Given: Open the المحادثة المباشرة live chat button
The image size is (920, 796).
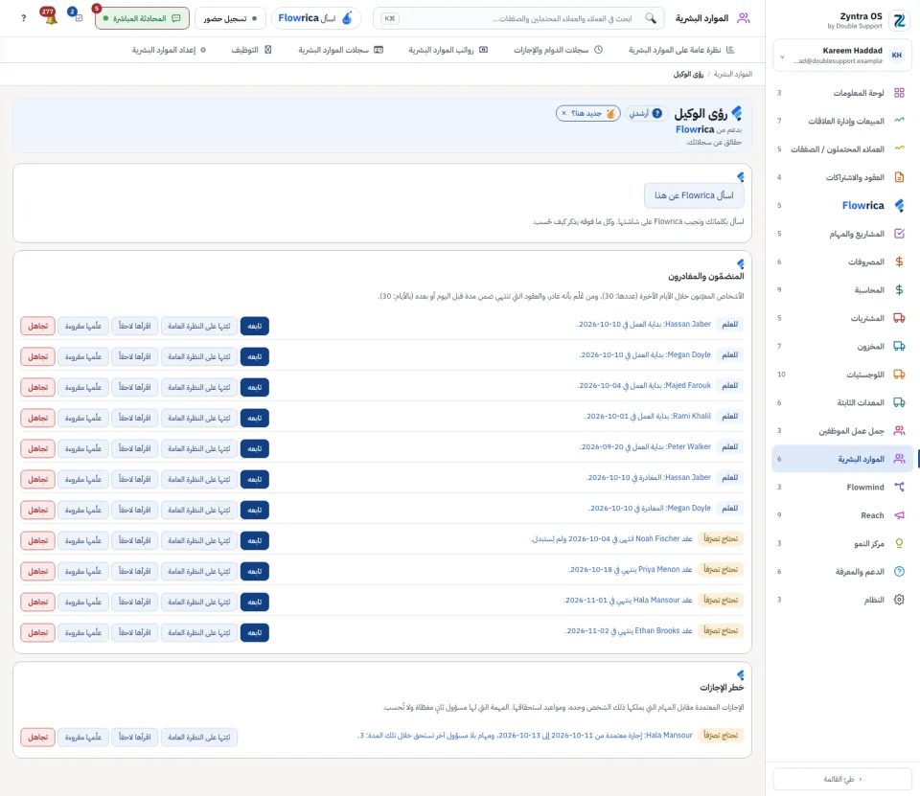Looking at the screenshot, I should (142, 18).
